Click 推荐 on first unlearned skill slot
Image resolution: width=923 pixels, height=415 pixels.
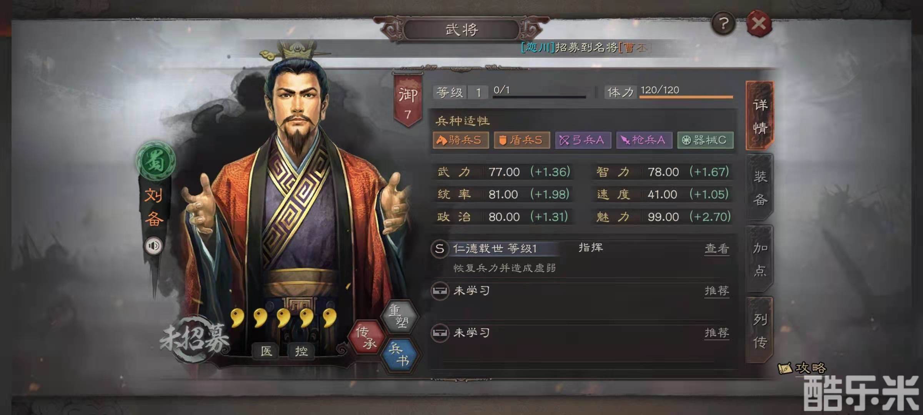(716, 291)
